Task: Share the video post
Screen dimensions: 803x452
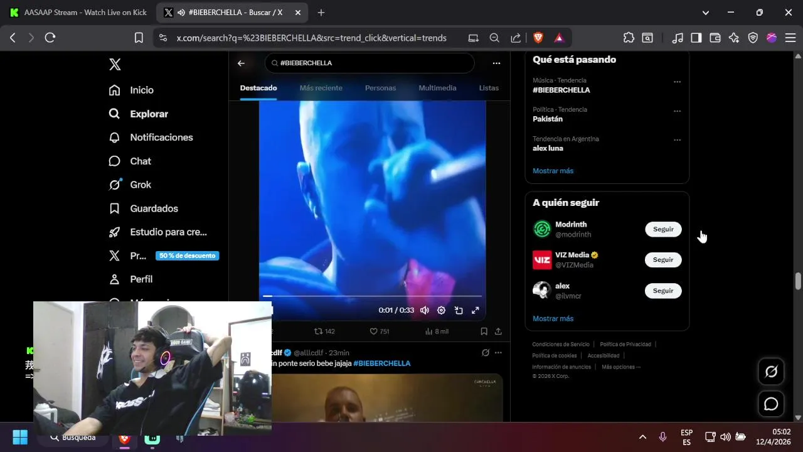Action: 498,331
